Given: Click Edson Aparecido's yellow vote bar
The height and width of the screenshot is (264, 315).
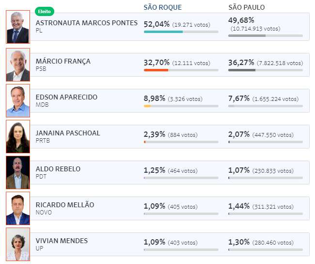Looking at the screenshot, I should (x=147, y=106).
